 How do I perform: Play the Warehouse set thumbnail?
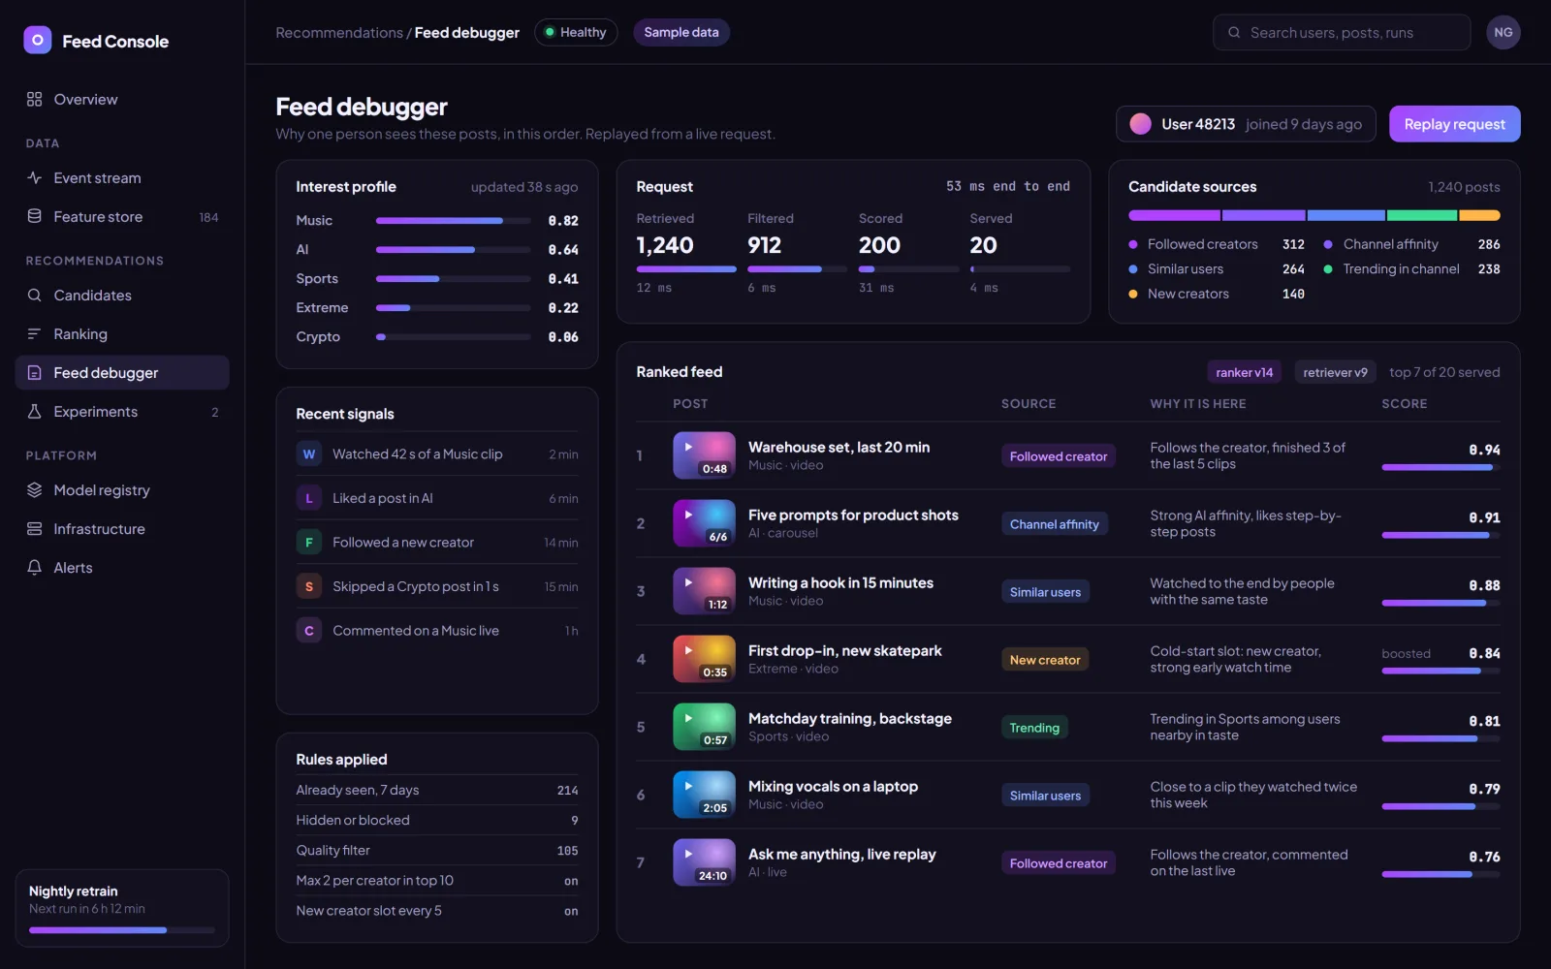pos(704,455)
